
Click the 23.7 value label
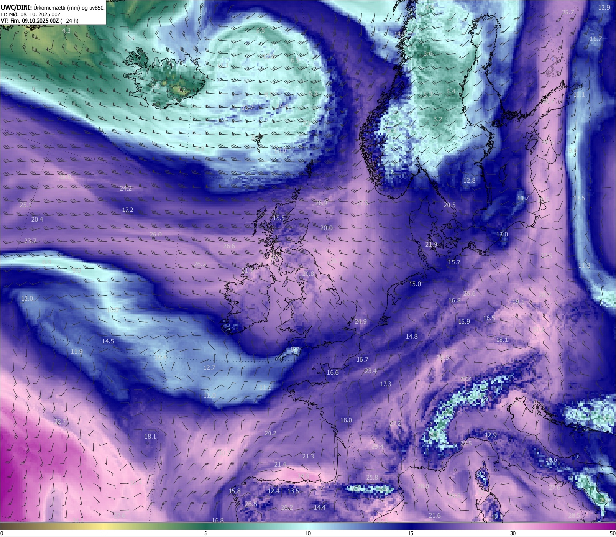30,241
